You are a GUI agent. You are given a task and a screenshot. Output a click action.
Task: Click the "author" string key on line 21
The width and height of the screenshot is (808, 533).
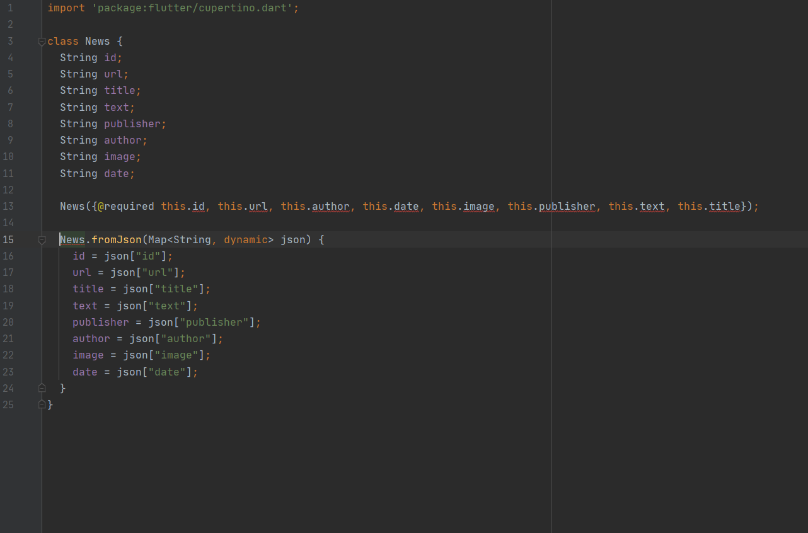[x=186, y=338]
